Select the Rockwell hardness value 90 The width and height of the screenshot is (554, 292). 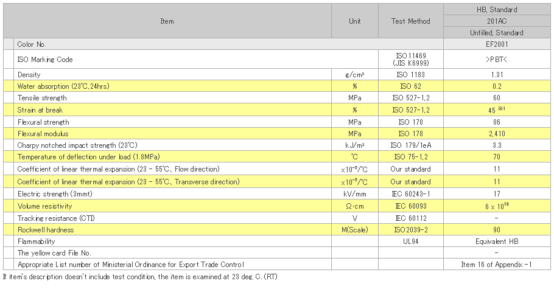click(497, 229)
